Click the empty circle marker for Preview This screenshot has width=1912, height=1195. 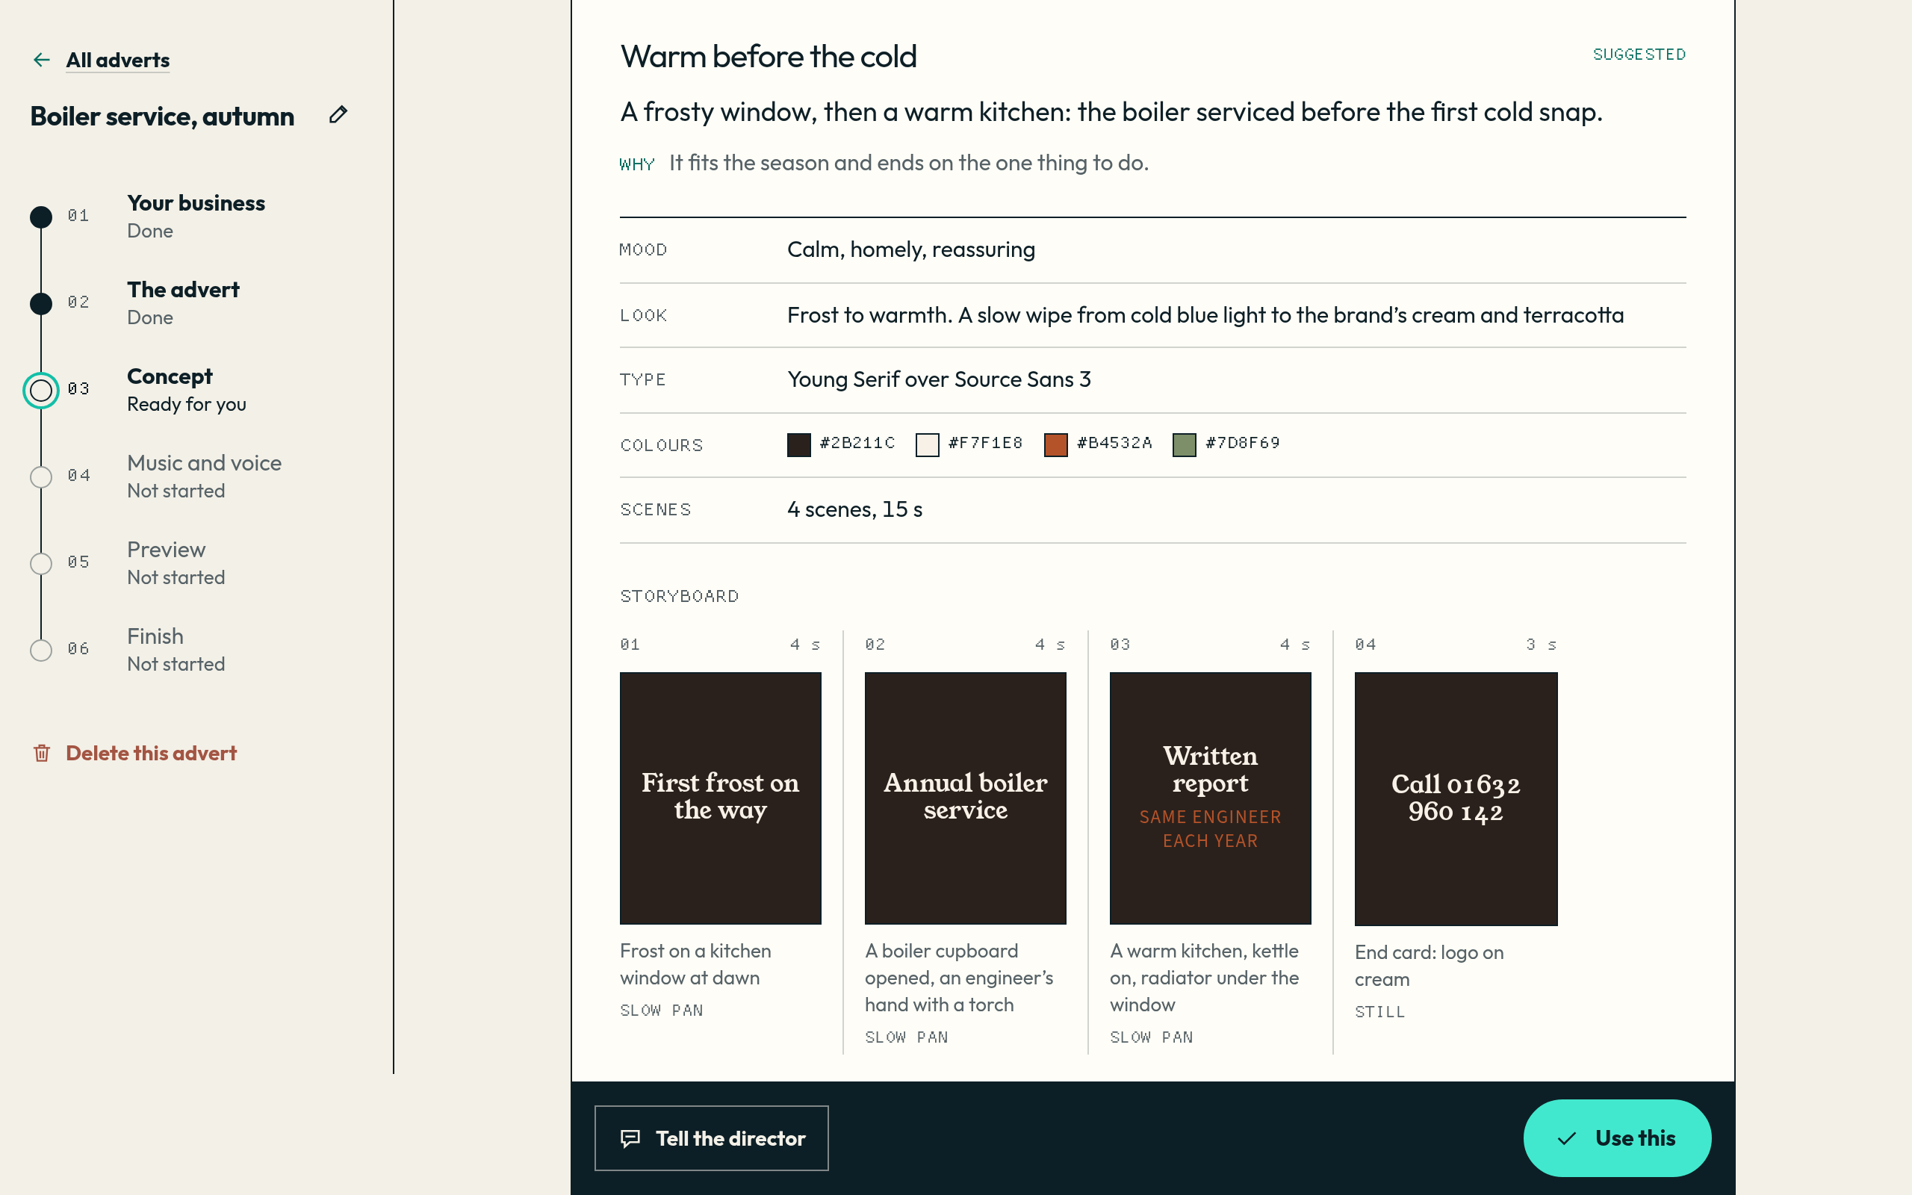pyautogui.click(x=41, y=563)
